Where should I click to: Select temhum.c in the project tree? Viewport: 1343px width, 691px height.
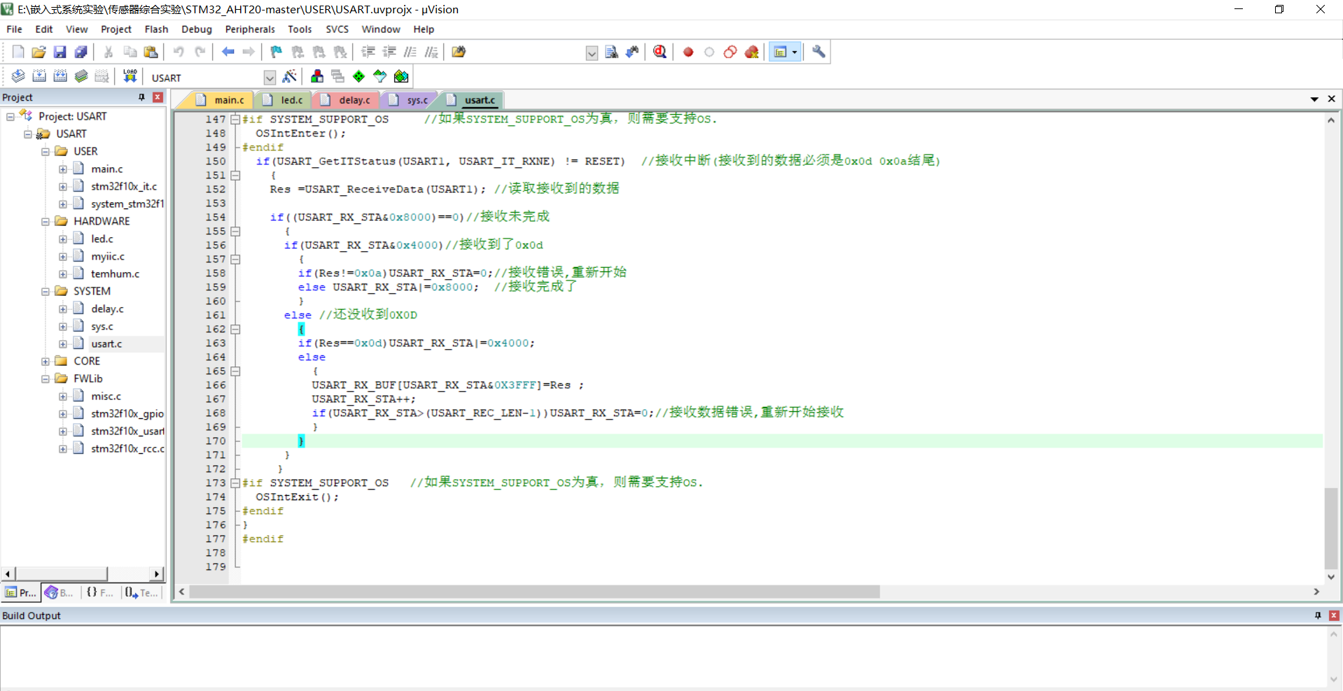pyautogui.click(x=115, y=274)
